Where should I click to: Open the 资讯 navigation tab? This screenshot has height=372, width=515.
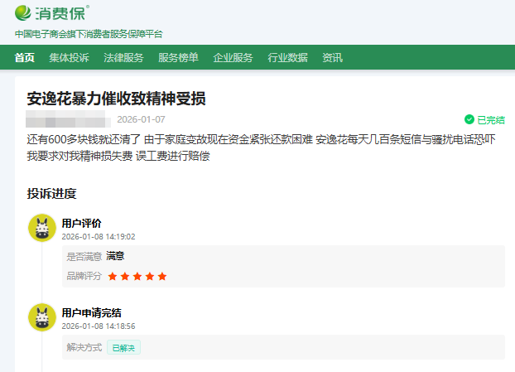coord(332,57)
